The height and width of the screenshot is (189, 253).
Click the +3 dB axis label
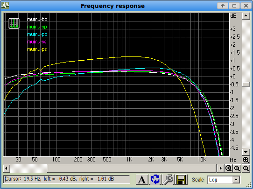[x=233, y=29]
